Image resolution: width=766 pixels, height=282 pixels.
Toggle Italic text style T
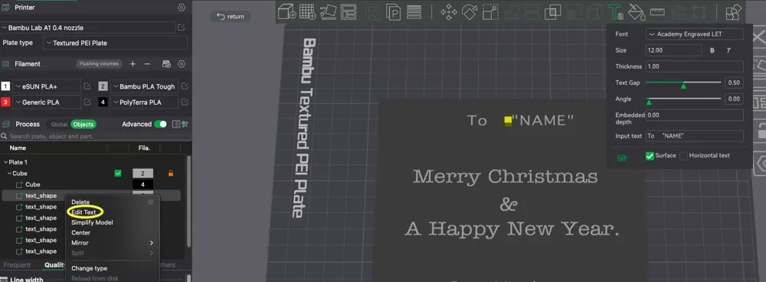[728, 50]
